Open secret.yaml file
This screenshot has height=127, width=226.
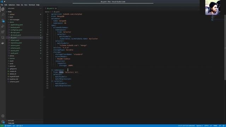tap(15, 51)
